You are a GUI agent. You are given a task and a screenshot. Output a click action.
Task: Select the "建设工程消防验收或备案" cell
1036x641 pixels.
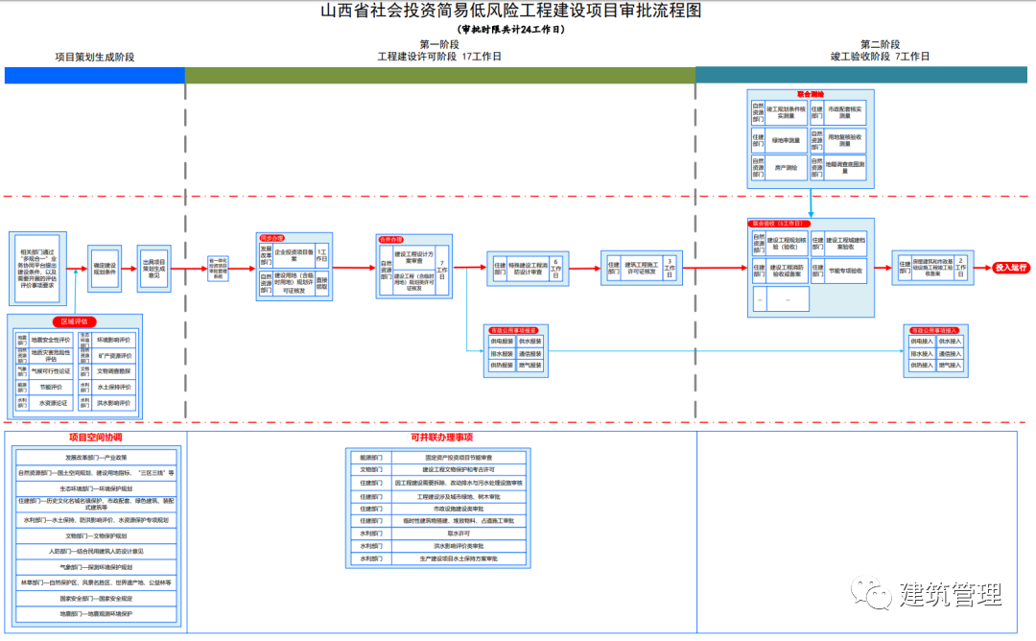click(x=787, y=271)
